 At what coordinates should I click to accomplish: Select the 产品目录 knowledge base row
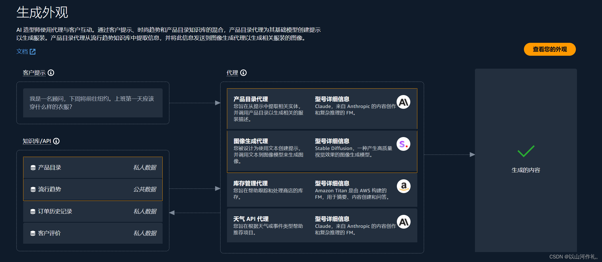pyautogui.click(x=93, y=167)
